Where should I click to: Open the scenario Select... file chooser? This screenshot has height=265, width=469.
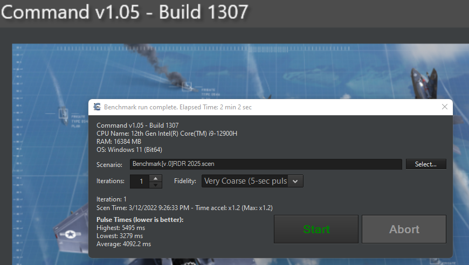[x=426, y=164]
